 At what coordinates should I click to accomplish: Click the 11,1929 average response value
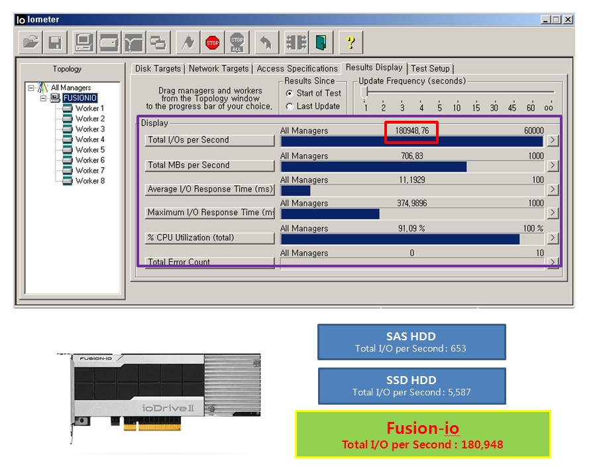[x=412, y=180]
